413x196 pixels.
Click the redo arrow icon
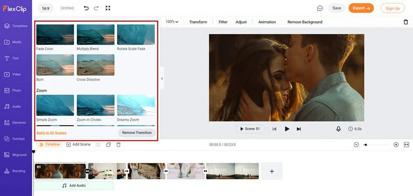96,8
